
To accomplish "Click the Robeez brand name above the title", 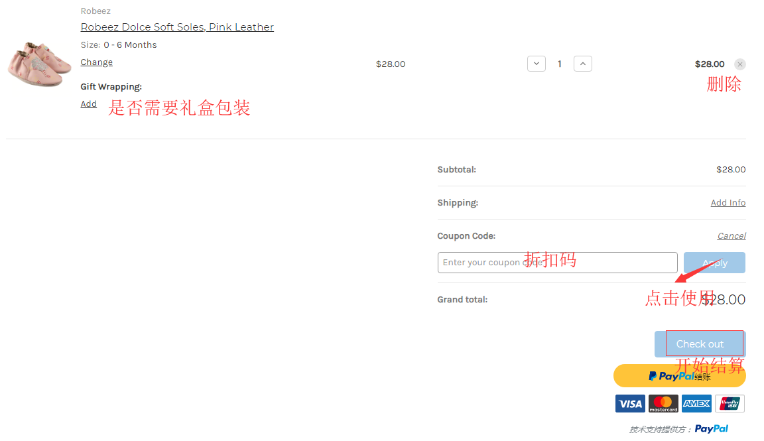I will (95, 11).
